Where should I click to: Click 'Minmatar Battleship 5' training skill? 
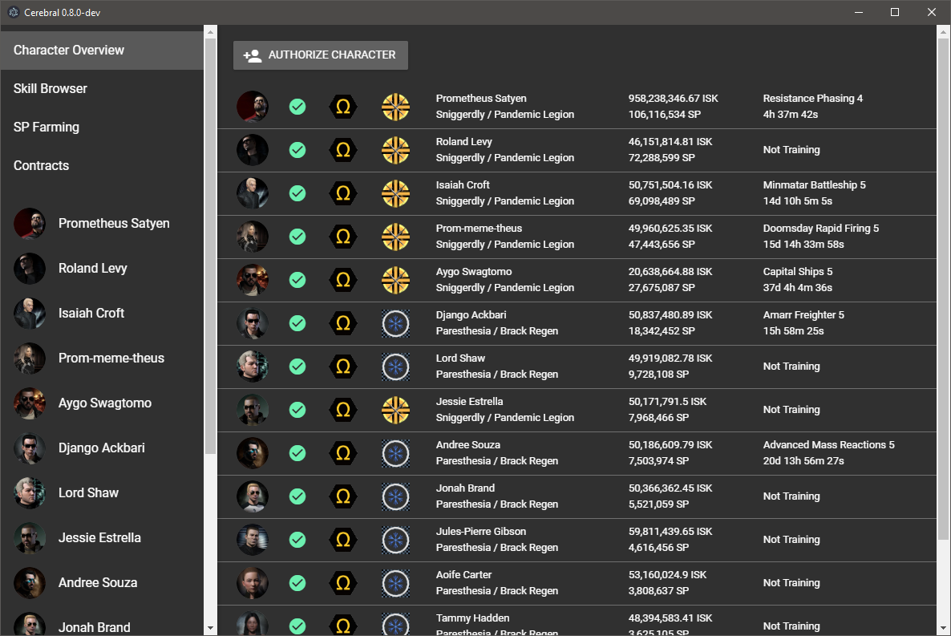[814, 185]
